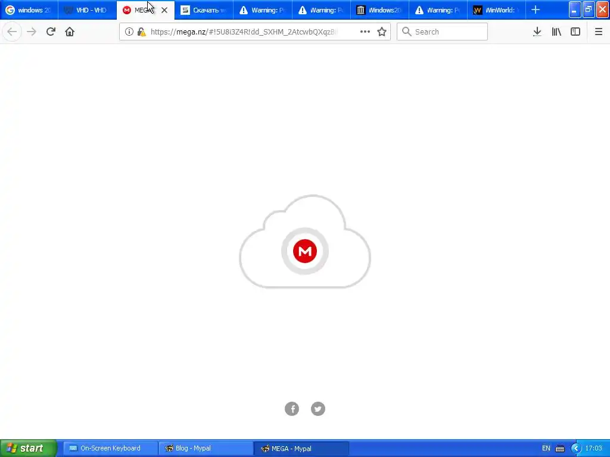This screenshot has height=457, width=610.
Task: Open the EN language indicator
Action: click(546, 449)
